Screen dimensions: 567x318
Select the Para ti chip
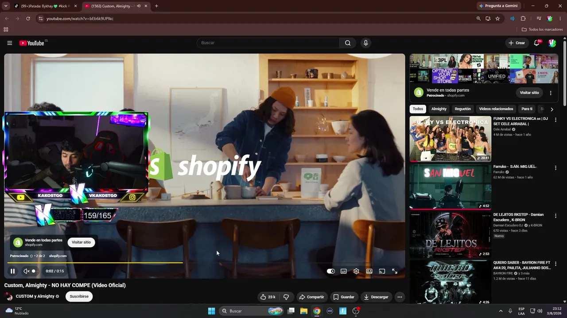tap(527, 109)
